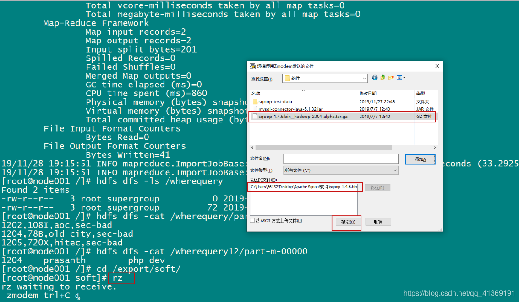Click the 确定 confirm button

pyautogui.click(x=348, y=222)
